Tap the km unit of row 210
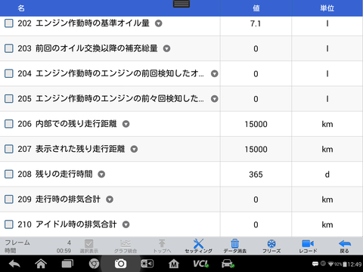Screen dimensions: 363x272 (327, 224)
